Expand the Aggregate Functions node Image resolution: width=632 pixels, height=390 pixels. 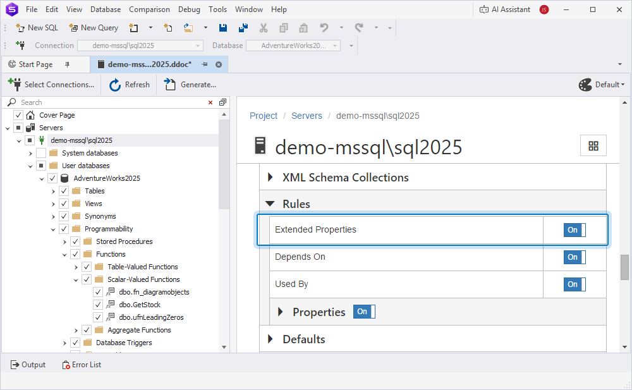(76, 331)
